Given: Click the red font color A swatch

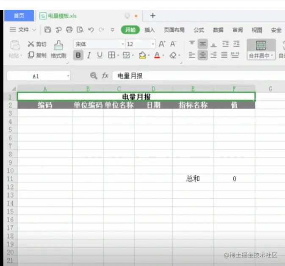Looking at the screenshot, I should point(157,55).
